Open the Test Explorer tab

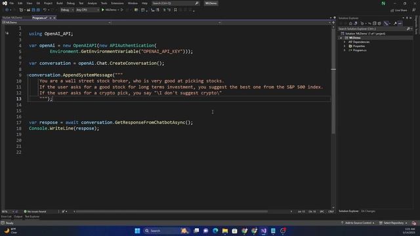(32, 216)
